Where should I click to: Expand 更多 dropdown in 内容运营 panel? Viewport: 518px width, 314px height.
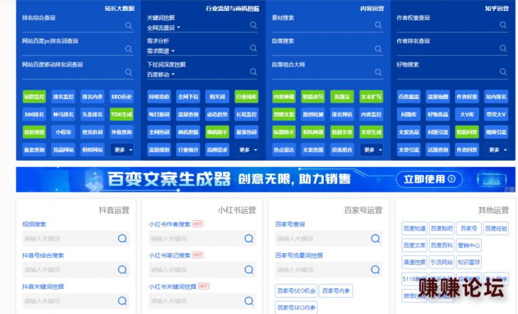pyautogui.click(x=371, y=150)
